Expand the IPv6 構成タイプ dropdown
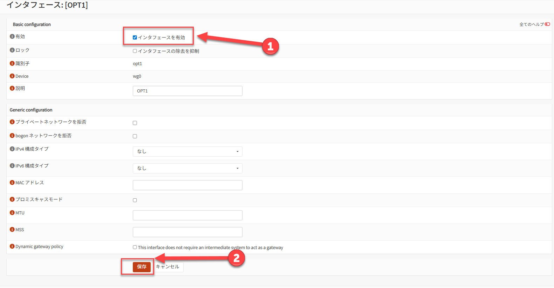The image size is (554, 288). 187,168
